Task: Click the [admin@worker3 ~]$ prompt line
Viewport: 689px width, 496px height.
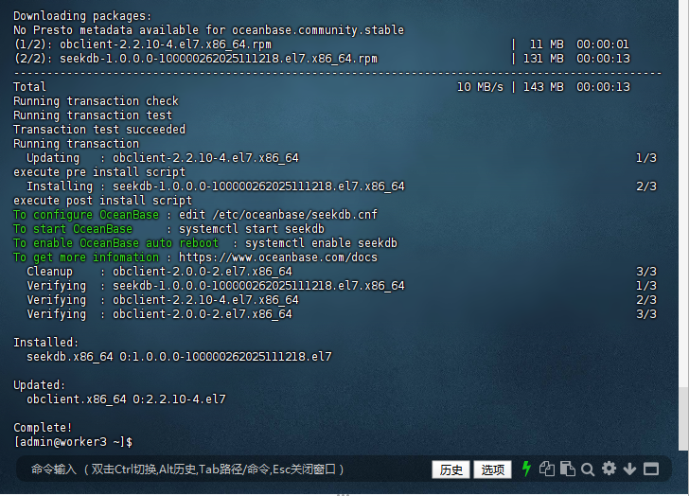Action: [x=73, y=442]
